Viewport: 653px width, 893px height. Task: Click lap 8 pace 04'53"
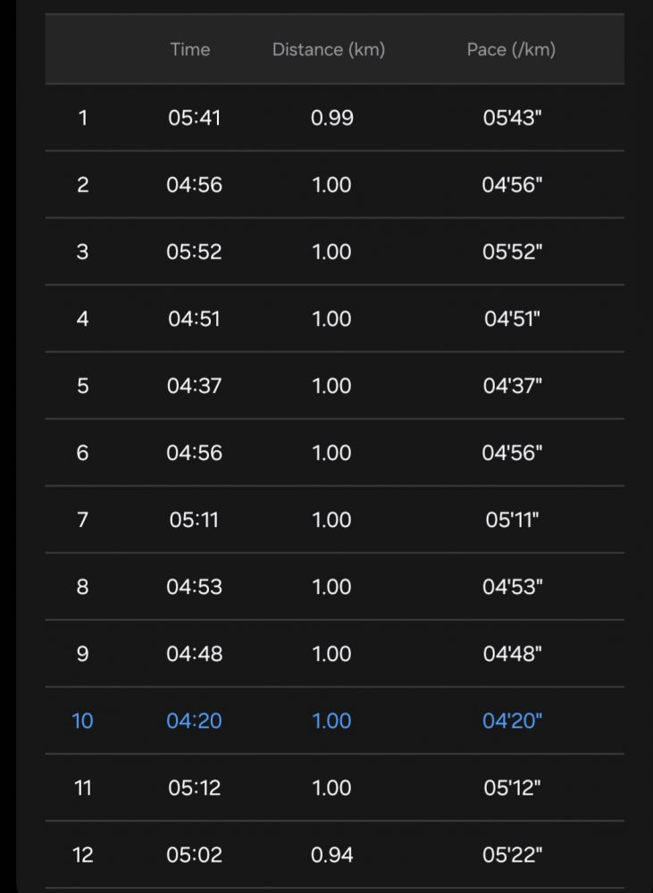point(513,587)
